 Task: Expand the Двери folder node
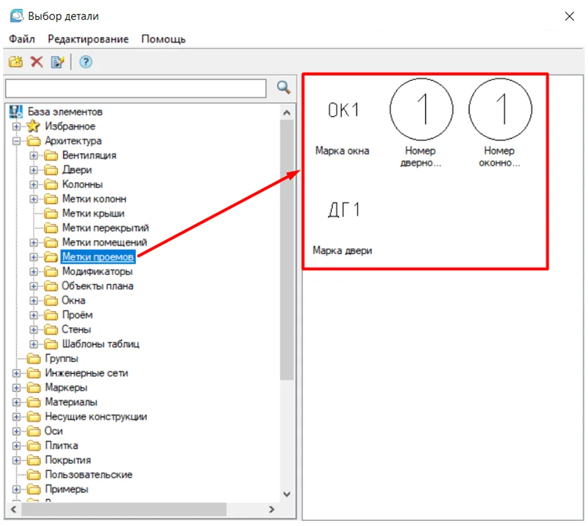click(x=34, y=170)
